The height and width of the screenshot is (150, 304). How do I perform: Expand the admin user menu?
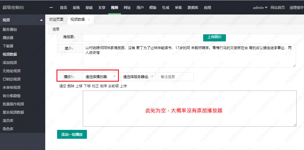pyautogui.click(x=260, y=7)
